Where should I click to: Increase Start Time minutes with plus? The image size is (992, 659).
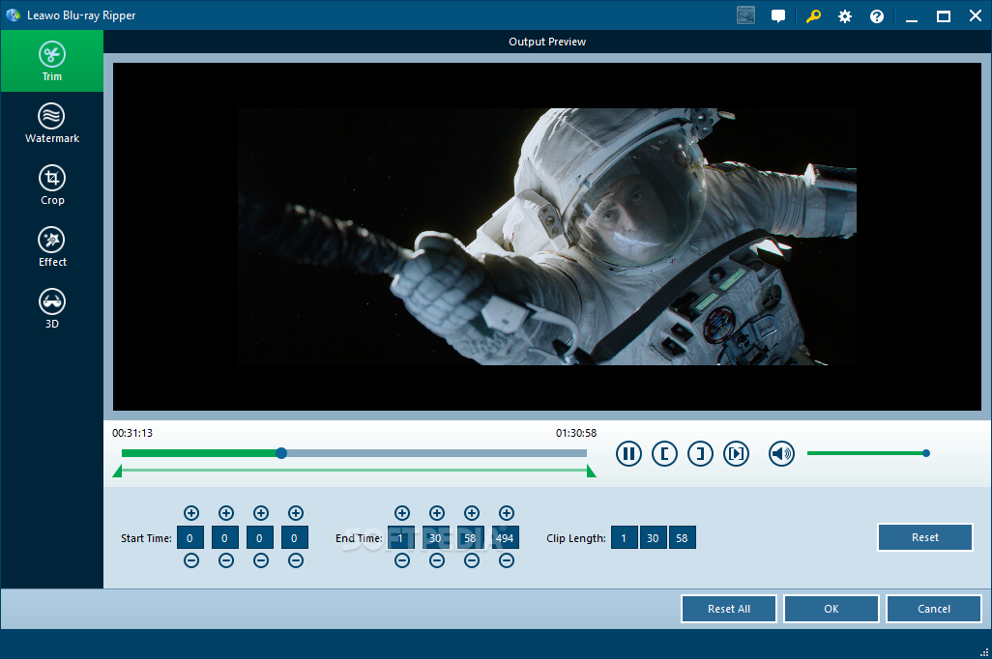tap(226, 513)
